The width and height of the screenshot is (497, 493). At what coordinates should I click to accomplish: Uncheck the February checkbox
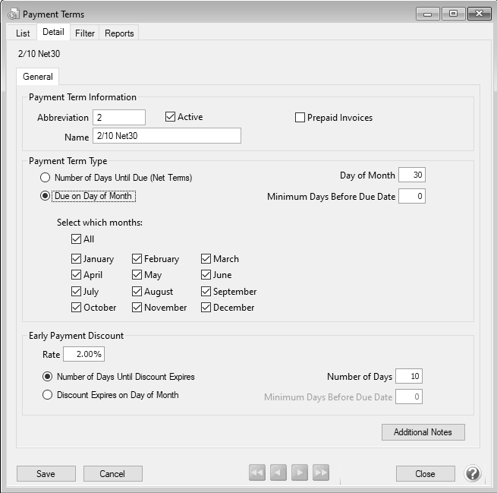[137, 259]
